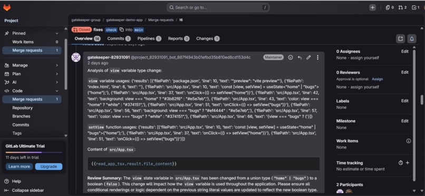Open assigned issues counter icon

coord(390,7)
